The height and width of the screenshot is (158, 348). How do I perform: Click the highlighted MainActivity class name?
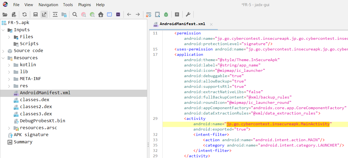coord(278,124)
